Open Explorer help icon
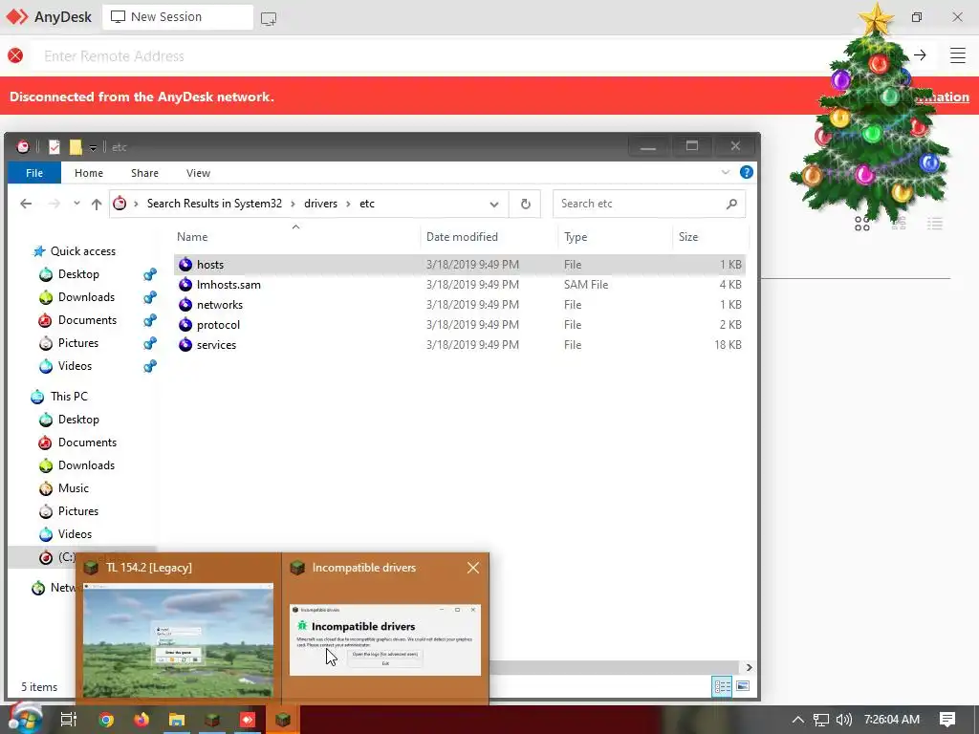 pos(746,172)
